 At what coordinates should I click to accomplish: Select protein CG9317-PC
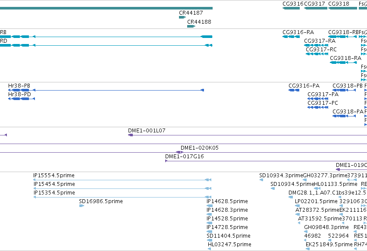pos(323,103)
